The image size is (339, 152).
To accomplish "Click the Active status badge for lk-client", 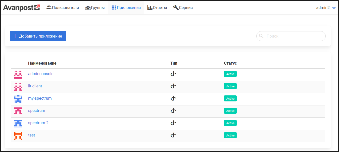I will coord(230,86).
